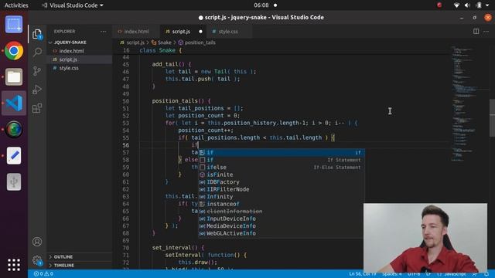Select the IIRFilterNode suggestion
Screen dimensions: 495x278
coord(281,189)
